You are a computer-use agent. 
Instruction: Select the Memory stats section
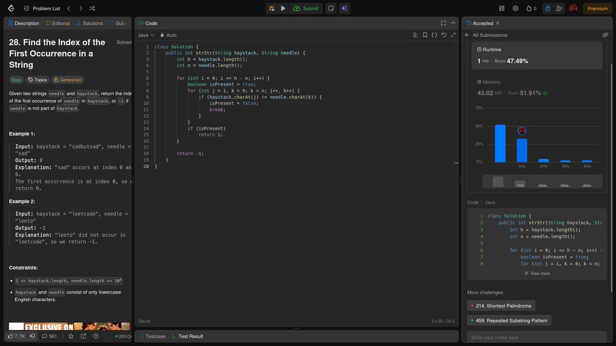click(x=536, y=88)
